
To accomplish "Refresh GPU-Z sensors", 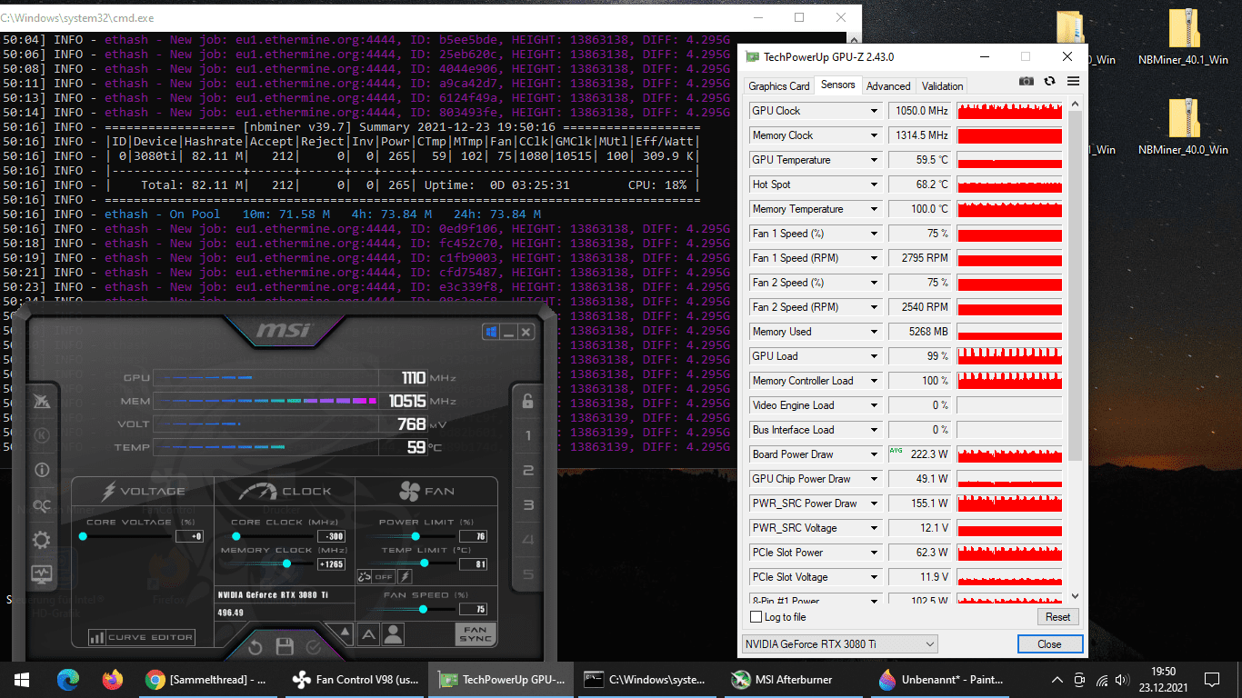I will pyautogui.click(x=1050, y=81).
